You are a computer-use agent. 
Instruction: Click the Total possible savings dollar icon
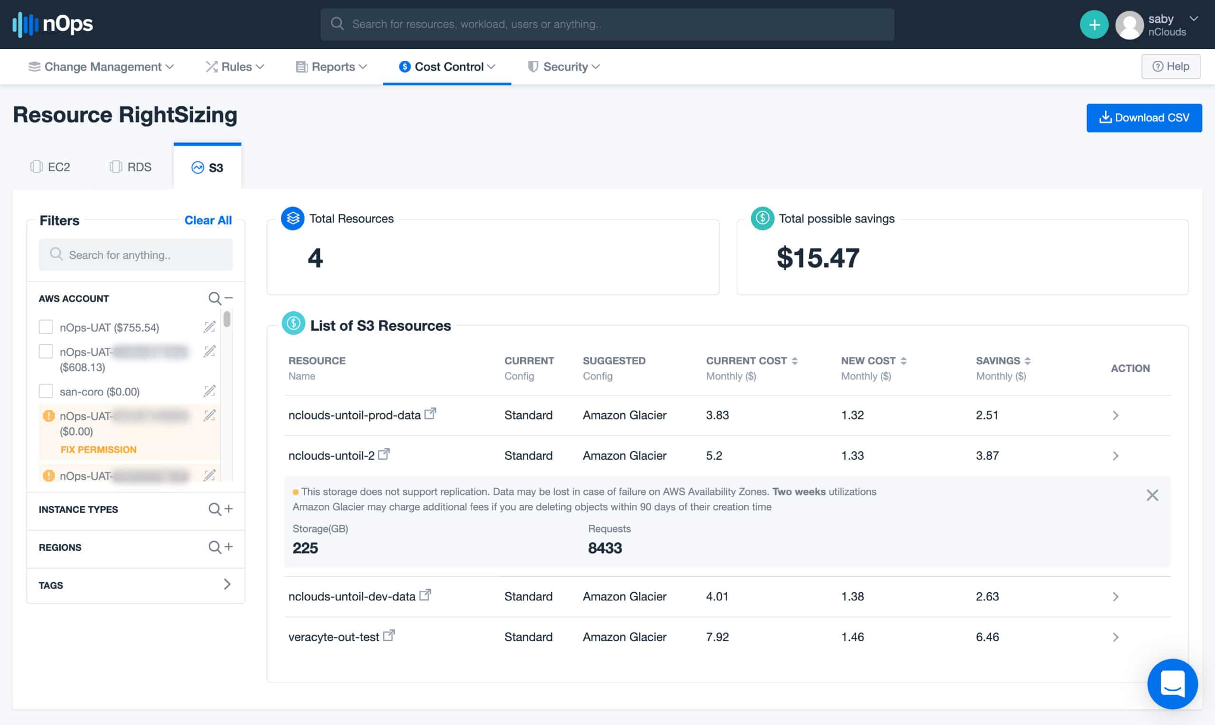[x=762, y=218]
